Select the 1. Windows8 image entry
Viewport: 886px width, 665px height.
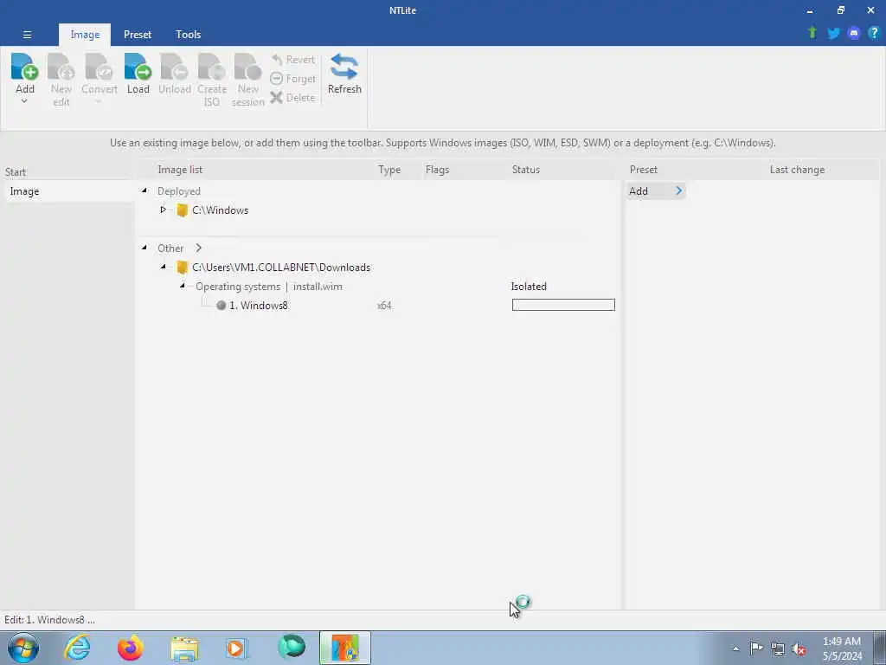[x=258, y=306]
